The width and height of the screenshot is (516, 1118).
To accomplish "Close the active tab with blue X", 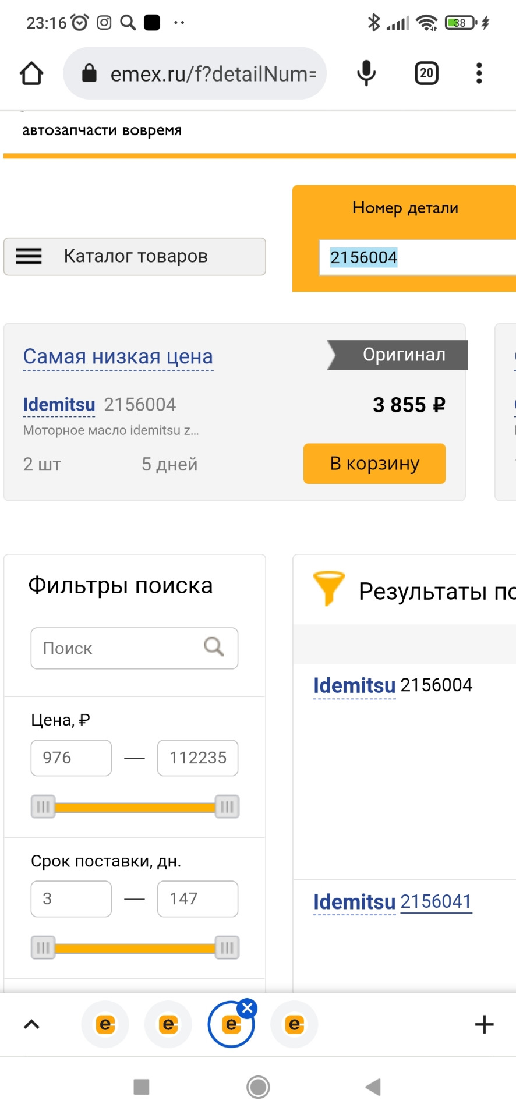I will tap(248, 1008).
